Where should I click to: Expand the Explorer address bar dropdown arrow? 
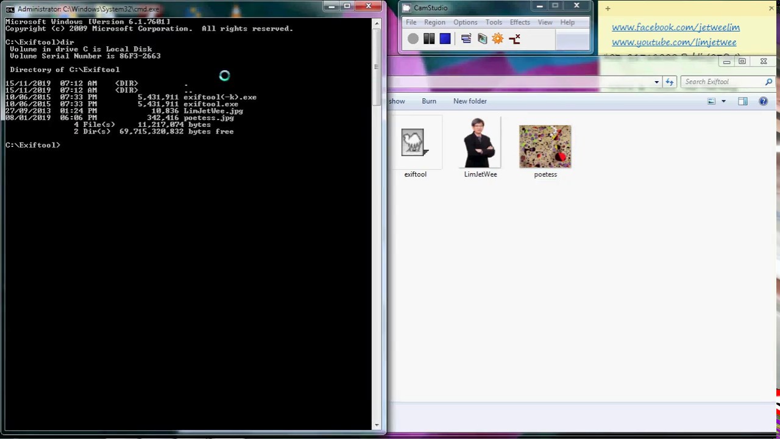click(x=656, y=82)
